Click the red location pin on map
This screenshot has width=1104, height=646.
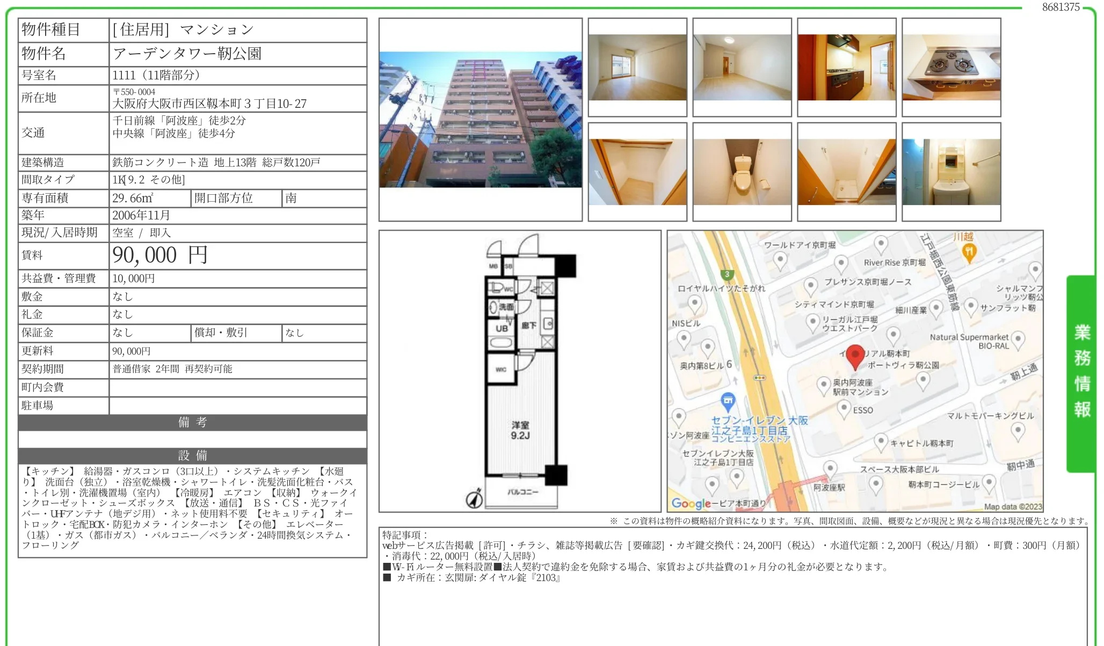(x=855, y=356)
